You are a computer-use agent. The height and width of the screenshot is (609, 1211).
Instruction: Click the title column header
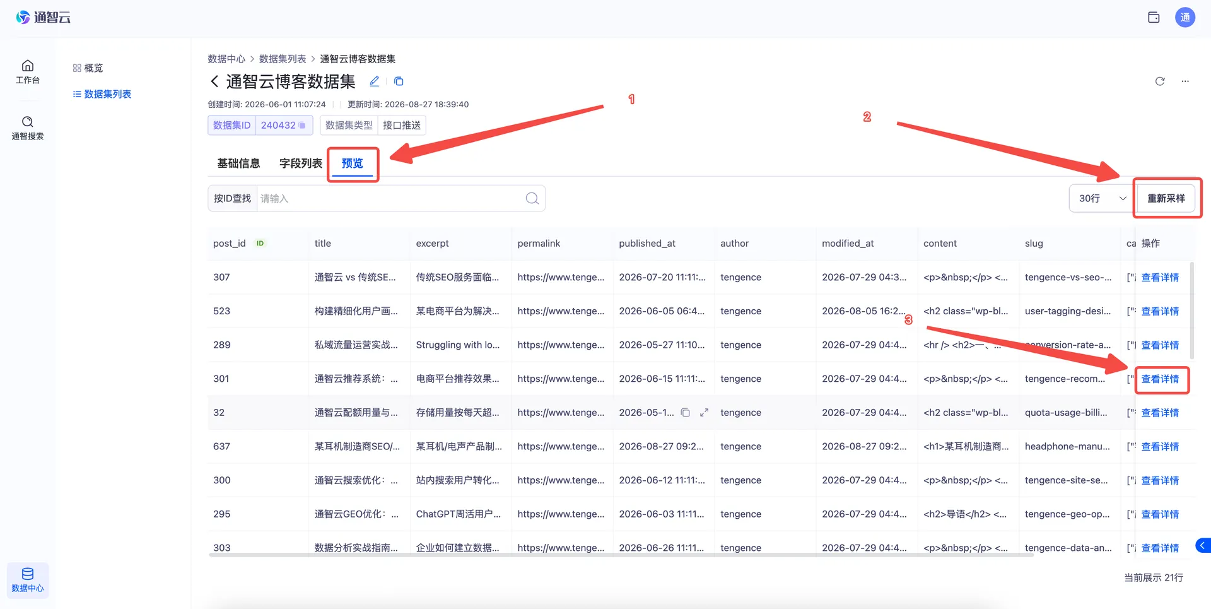tap(323, 244)
